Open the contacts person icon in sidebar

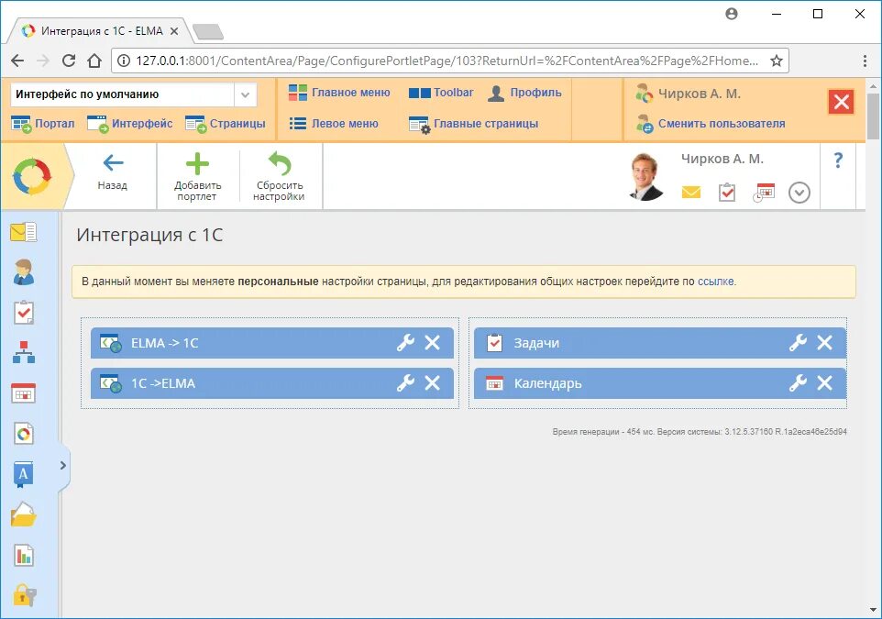tap(24, 272)
